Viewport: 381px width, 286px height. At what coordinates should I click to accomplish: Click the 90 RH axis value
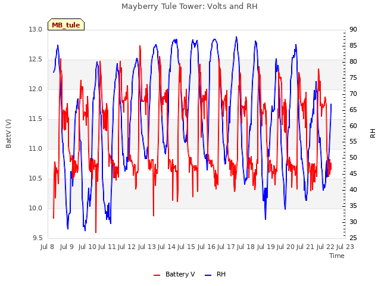click(x=353, y=29)
